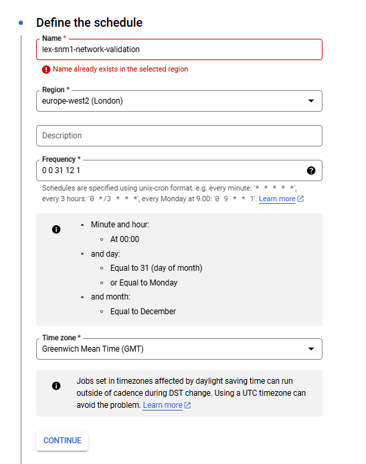The height and width of the screenshot is (464, 366).
Task: Click the info icon in the DST notice
Action: 56,386
